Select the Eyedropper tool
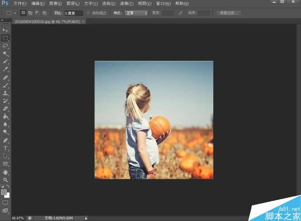This screenshot has width=301, height=221. coord(5,69)
